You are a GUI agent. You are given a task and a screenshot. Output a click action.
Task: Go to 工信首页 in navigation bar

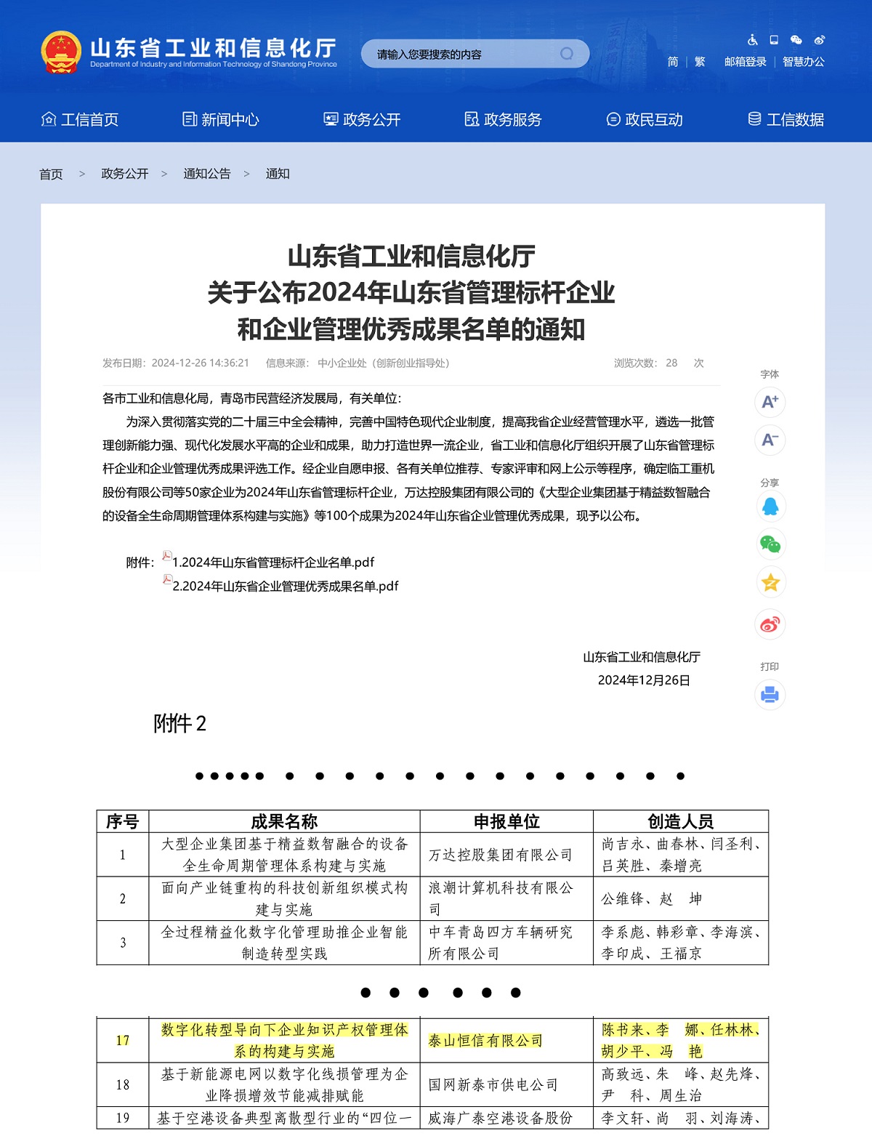(80, 119)
